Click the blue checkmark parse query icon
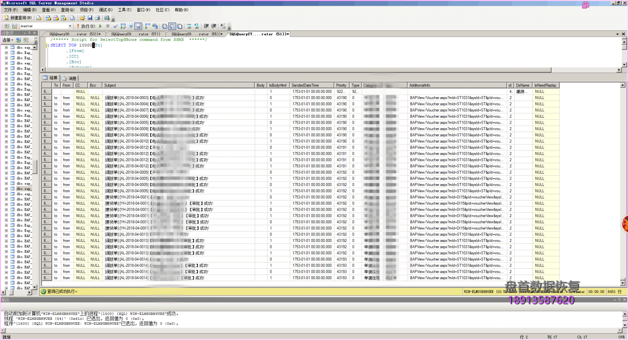The width and height of the screenshot is (628, 340). [x=115, y=26]
